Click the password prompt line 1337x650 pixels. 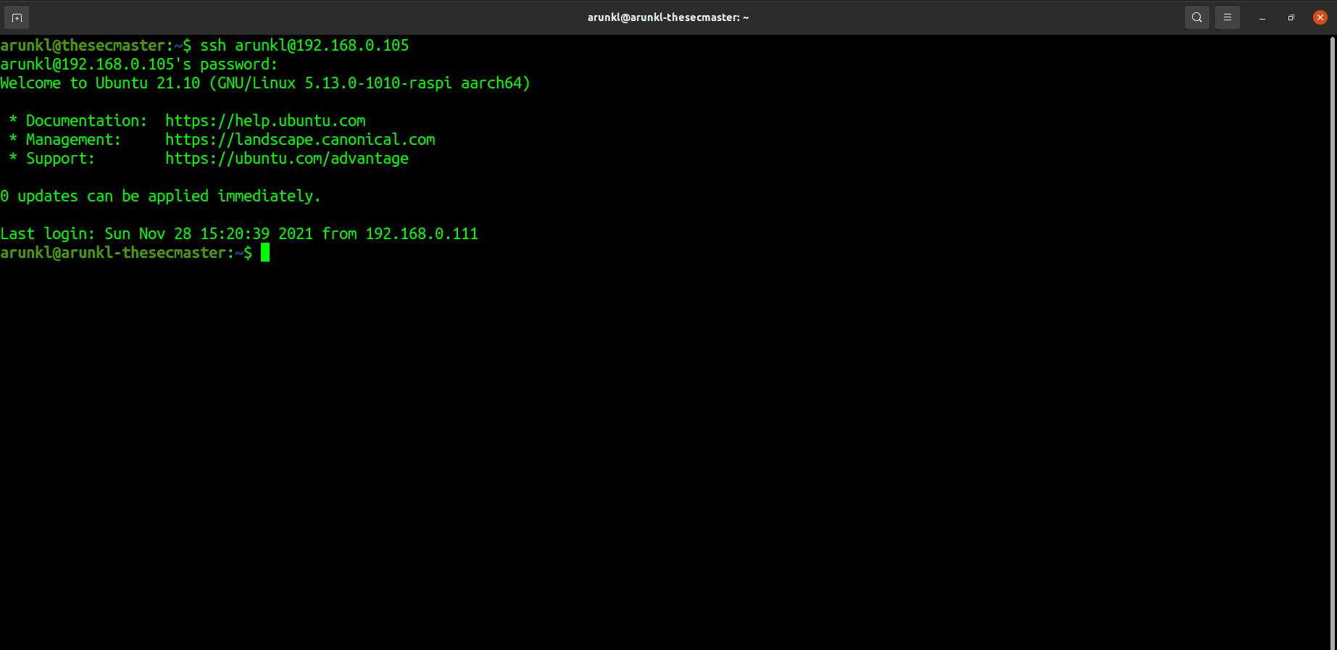coord(139,64)
